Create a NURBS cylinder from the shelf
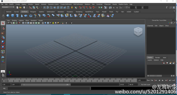The height and width of the screenshot is (95, 177). pos(17,16)
